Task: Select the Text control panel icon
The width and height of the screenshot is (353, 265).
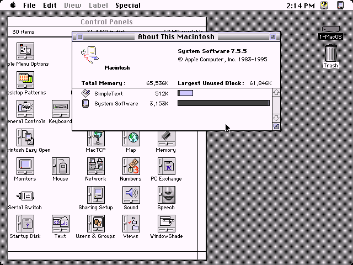Action: [x=61, y=224]
